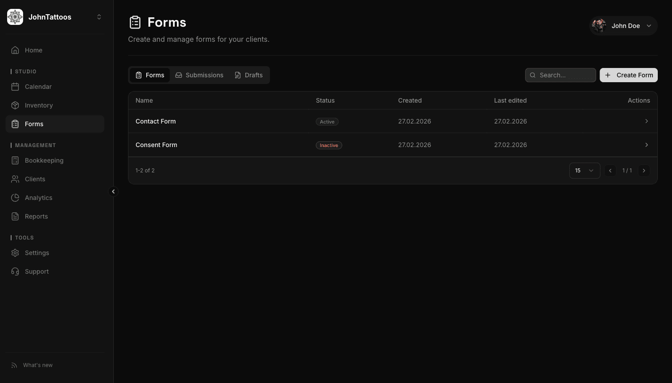Open the Consent Form row chevron
The image size is (672, 383).
646,145
